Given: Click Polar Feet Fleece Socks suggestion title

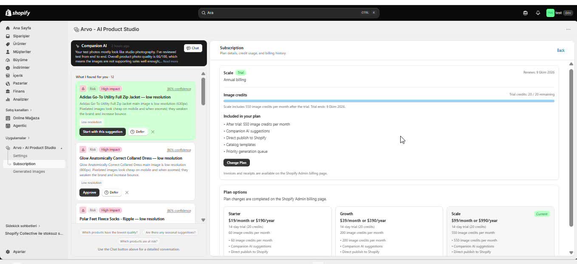Looking at the screenshot, I should (x=122, y=219).
